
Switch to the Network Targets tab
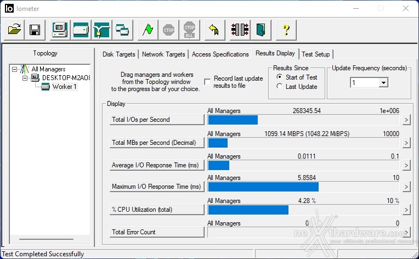tap(163, 54)
